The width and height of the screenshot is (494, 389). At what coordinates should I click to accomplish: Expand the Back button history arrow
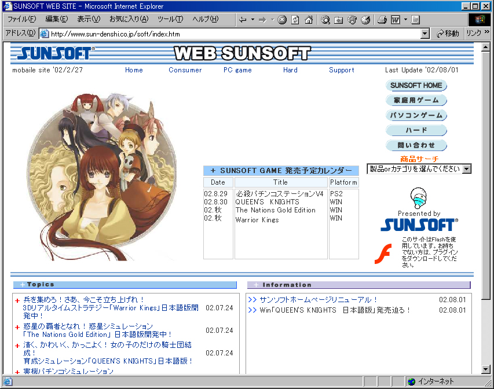pyautogui.click(x=253, y=20)
